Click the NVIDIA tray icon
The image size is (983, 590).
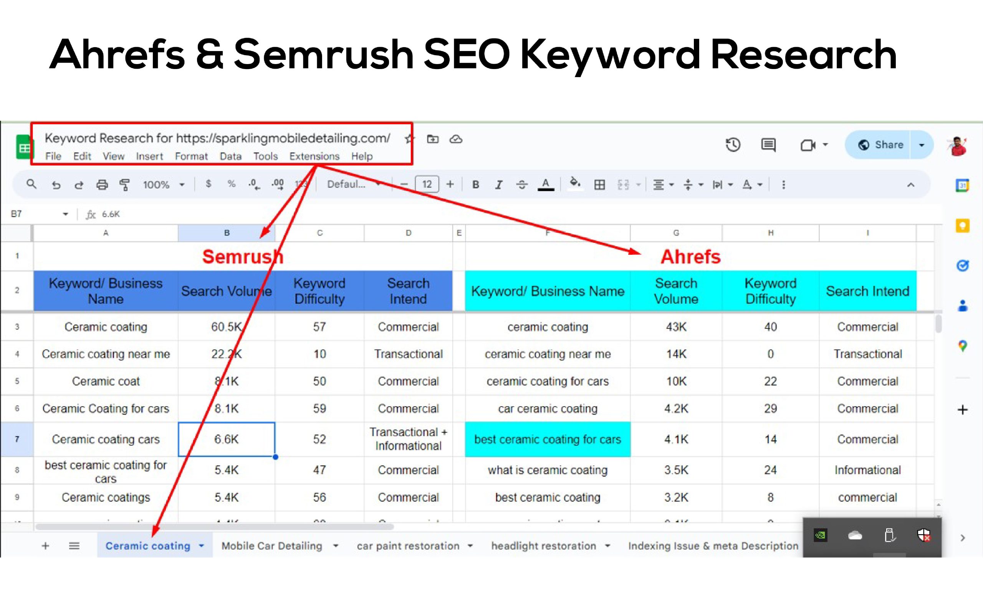pos(821,535)
